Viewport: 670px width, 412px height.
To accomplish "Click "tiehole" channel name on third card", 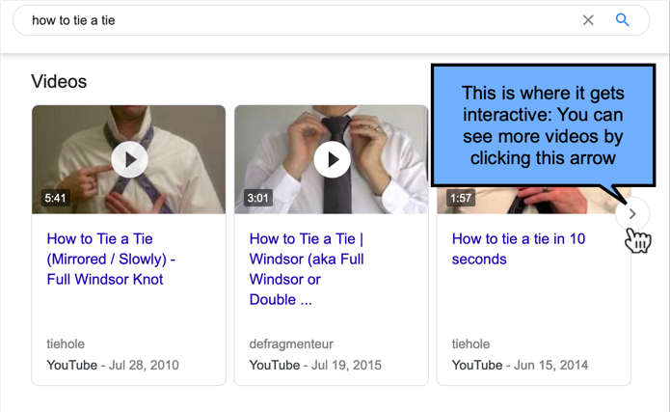I will coord(470,343).
